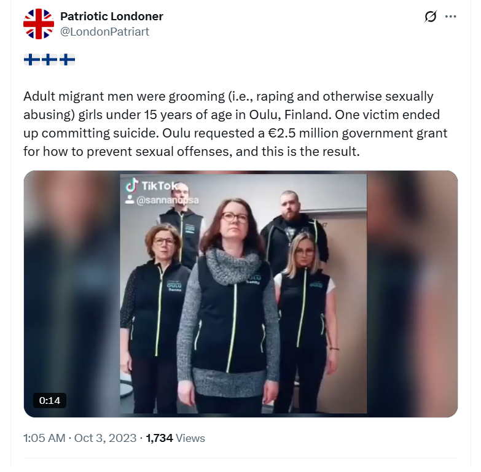Viewport: 481px width, 472px height.
Task: Open the Patriotic Londoner display name link
Action: click(x=112, y=16)
